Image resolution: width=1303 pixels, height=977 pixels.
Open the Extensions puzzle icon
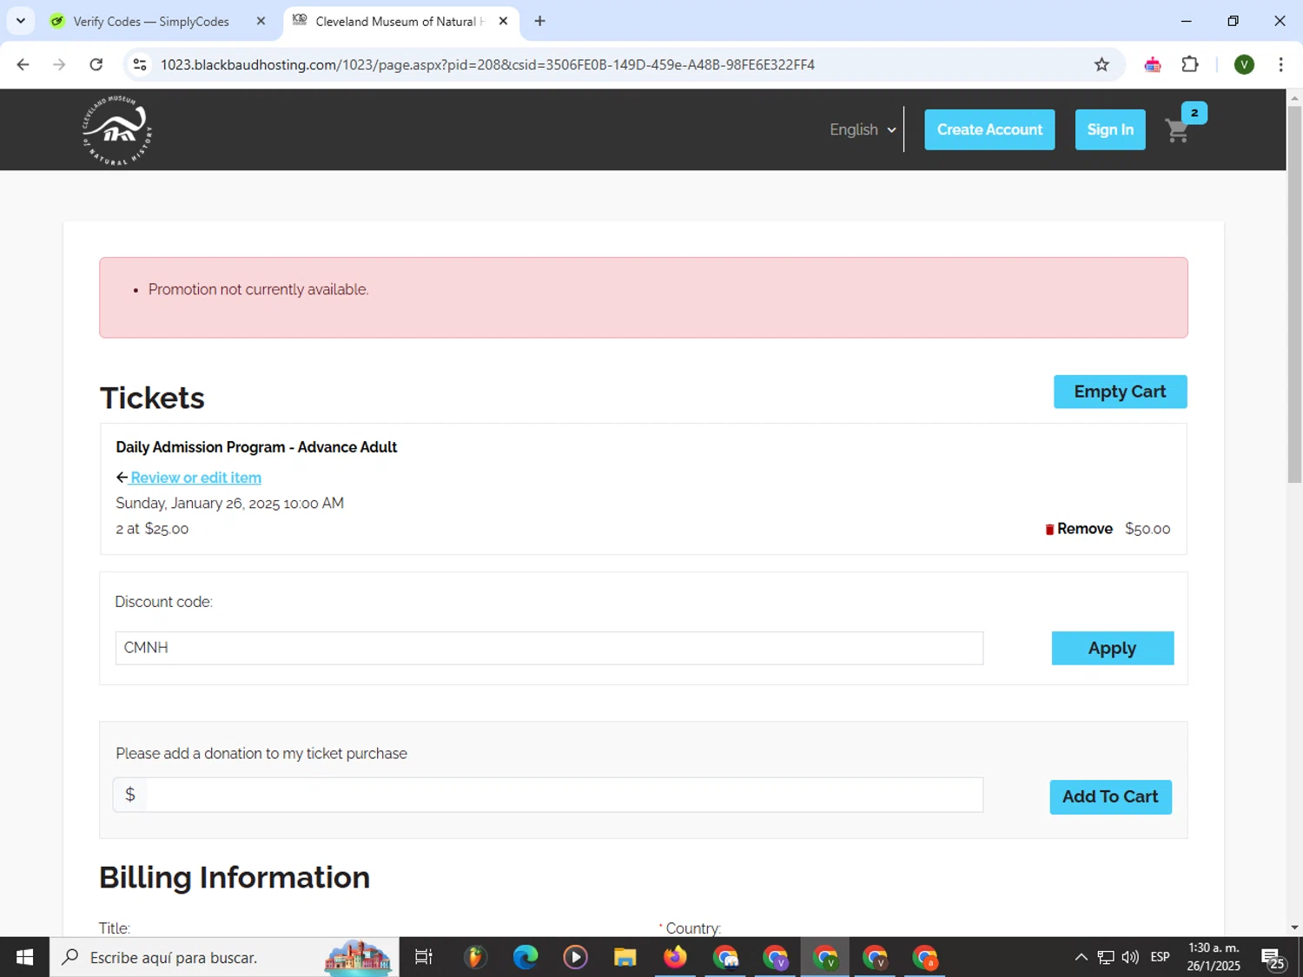click(1190, 64)
